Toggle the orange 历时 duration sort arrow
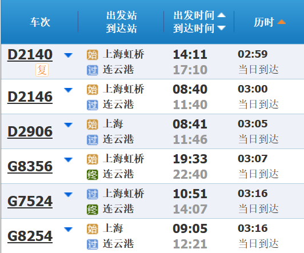The height and width of the screenshot is (253, 304). point(281,22)
